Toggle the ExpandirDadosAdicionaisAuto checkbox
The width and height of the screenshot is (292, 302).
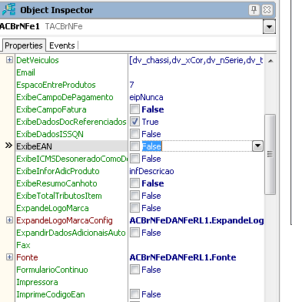tap(134, 233)
